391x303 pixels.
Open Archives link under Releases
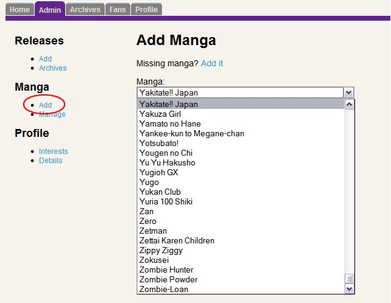point(52,68)
